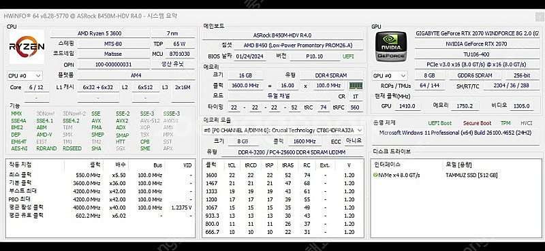
Task: Open the GPU #0 selector dropdown
Action: 390,76
